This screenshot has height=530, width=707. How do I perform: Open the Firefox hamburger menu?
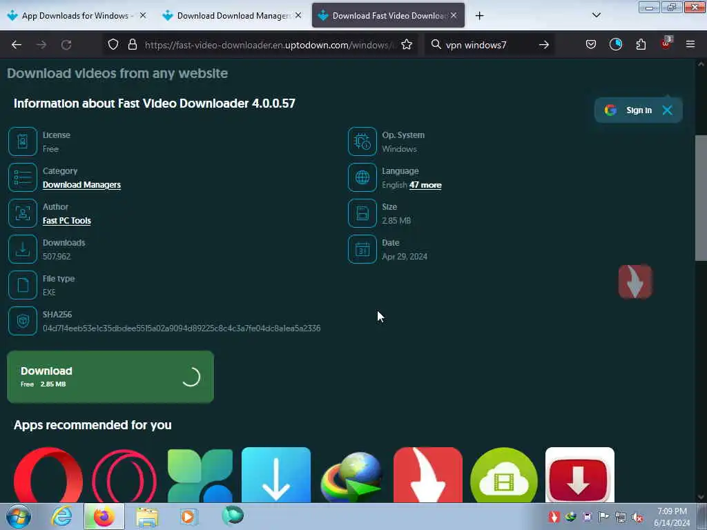(x=690, y=44)
